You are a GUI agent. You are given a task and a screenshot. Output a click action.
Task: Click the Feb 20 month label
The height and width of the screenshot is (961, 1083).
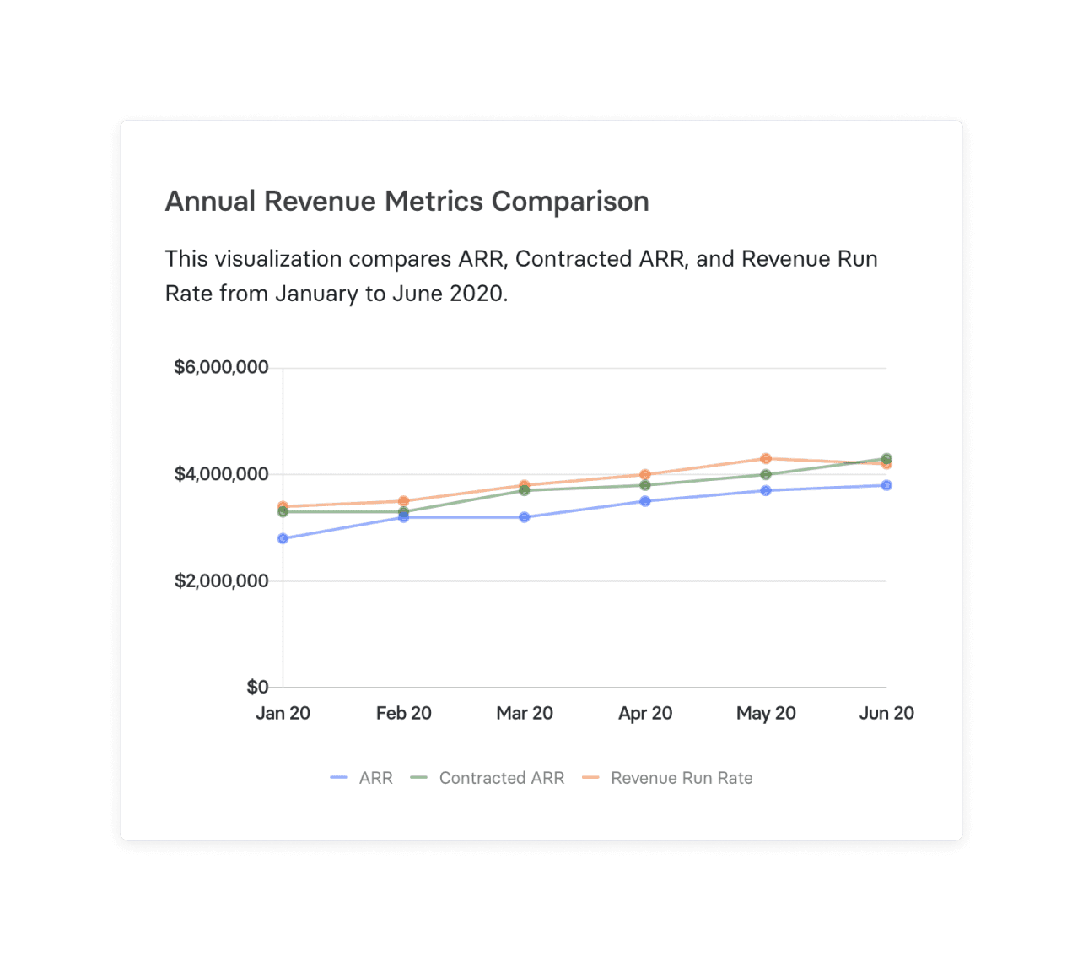click(403, 713)
